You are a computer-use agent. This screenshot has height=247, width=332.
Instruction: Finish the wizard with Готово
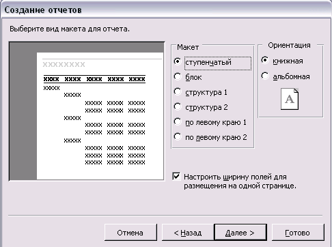298,233
